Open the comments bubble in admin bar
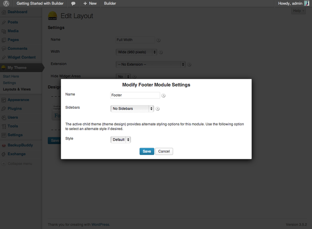This screenshot has height=229, width=312. coord(73,4)
